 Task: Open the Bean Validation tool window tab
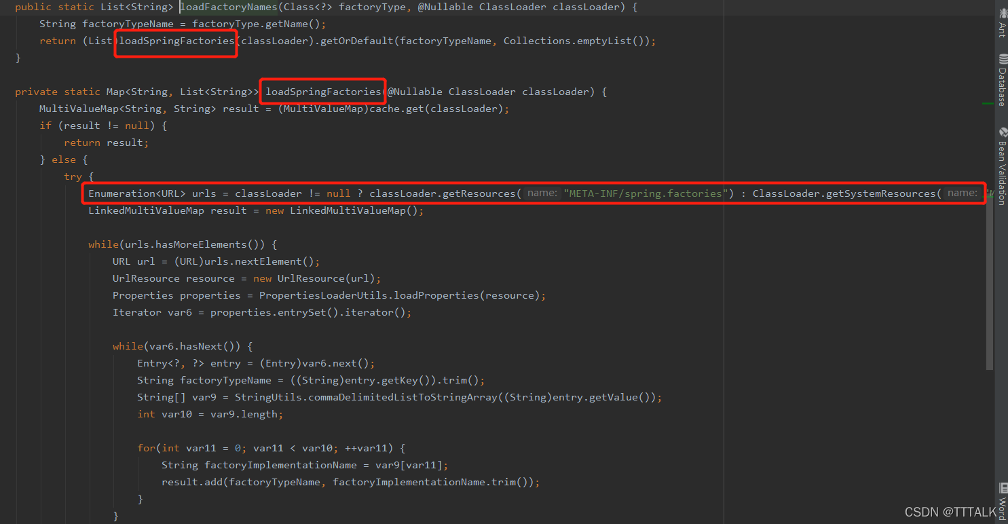pyautogui.click(x=1002, y=166)
